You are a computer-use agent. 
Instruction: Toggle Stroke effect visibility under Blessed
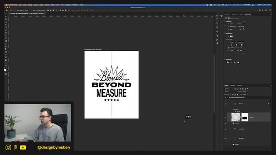(236, 111)
